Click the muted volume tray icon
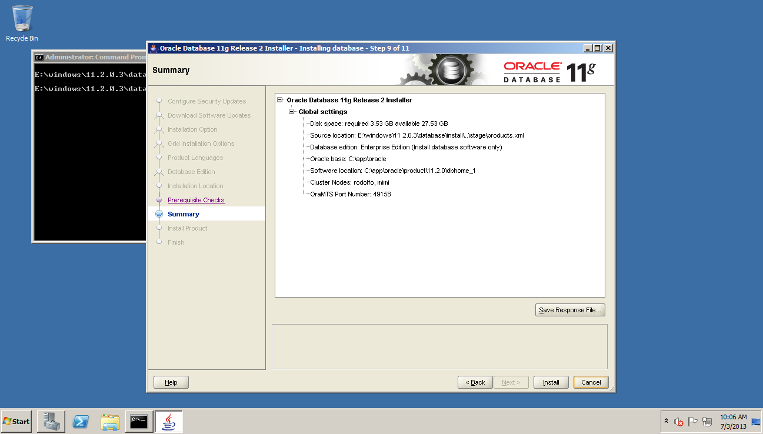Viewport: 763px width, 434px height. [678, 422]
